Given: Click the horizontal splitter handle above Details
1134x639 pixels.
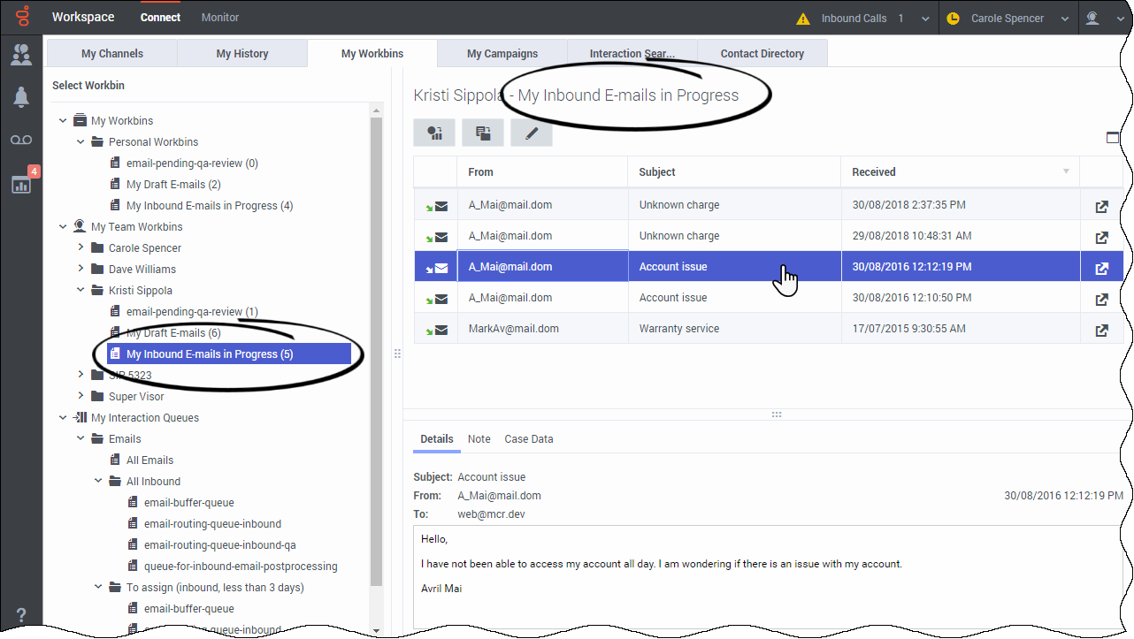Looking at the screenshot, I should tap(776, 415).
